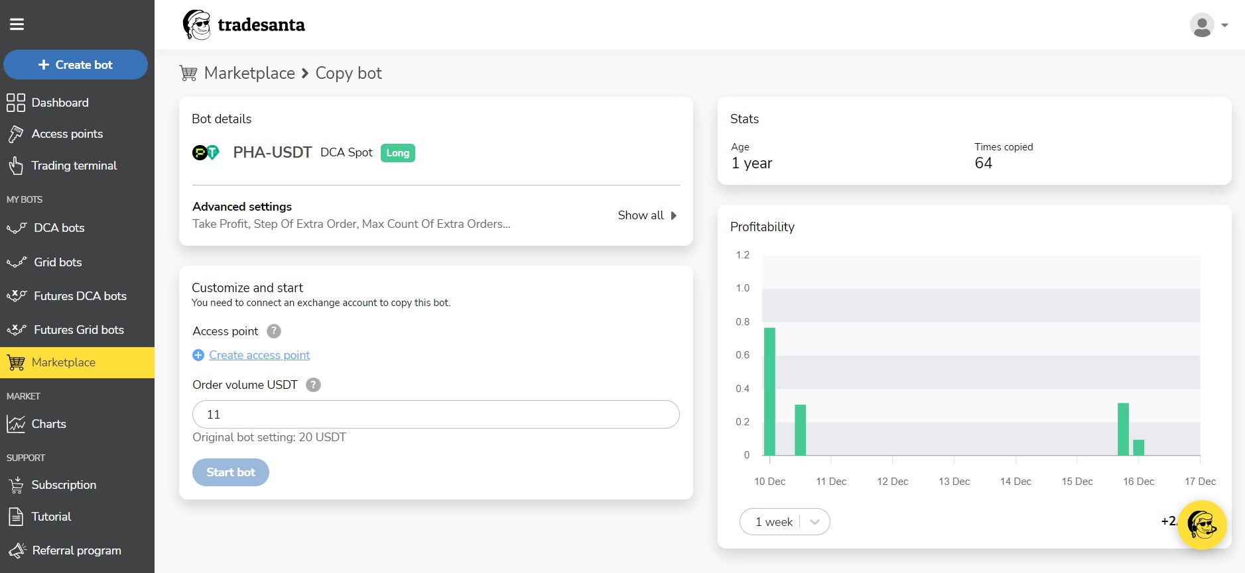The image size is (1245, 573).
Task: Click Original bot setting: 20 USDT text
Action: [269, 437]
